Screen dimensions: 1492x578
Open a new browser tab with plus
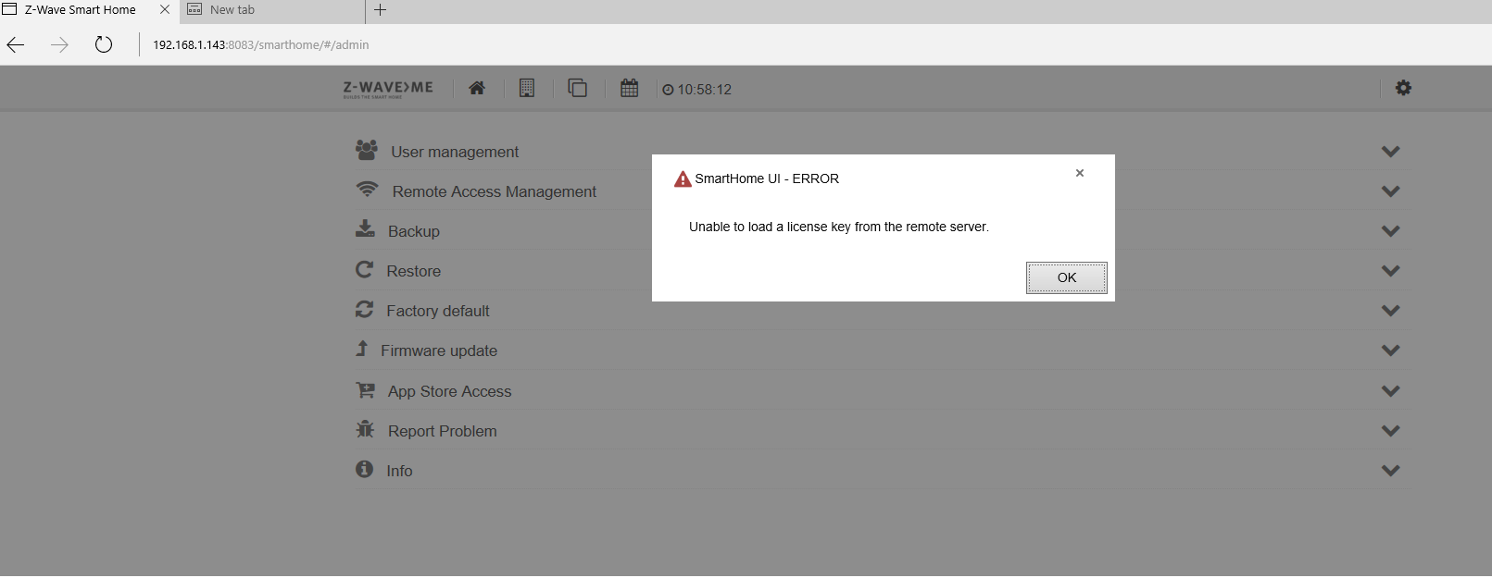tap(381, 10)
